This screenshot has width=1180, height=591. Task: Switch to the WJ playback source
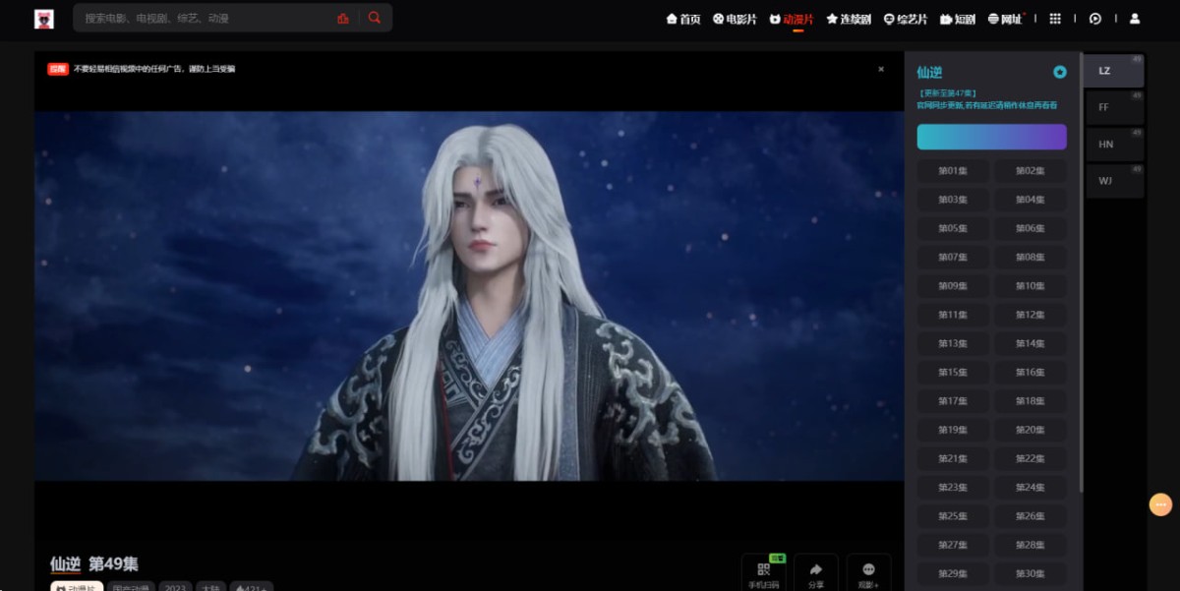click(x=1114, y=181)
